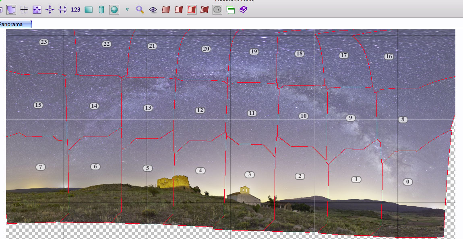
Task: Select image number 9 on the Milky Way
Action: [351, 118]
